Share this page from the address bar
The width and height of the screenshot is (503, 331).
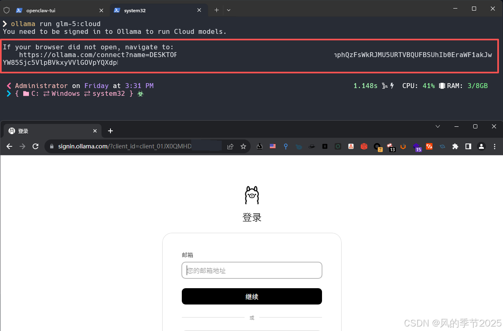(x=230, y=146)
